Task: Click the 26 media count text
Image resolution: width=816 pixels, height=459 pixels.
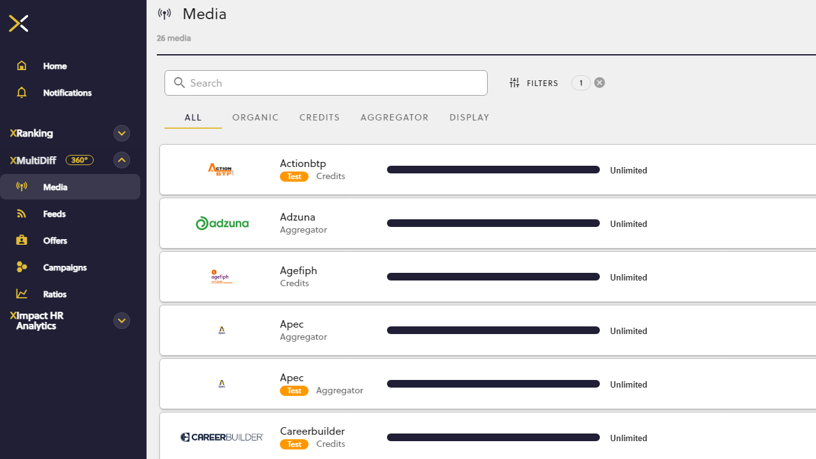Action: click(173, 38)
